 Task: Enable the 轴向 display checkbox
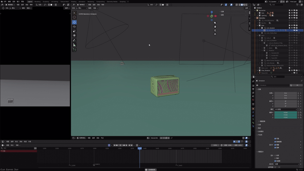click(x=275, y=158)
